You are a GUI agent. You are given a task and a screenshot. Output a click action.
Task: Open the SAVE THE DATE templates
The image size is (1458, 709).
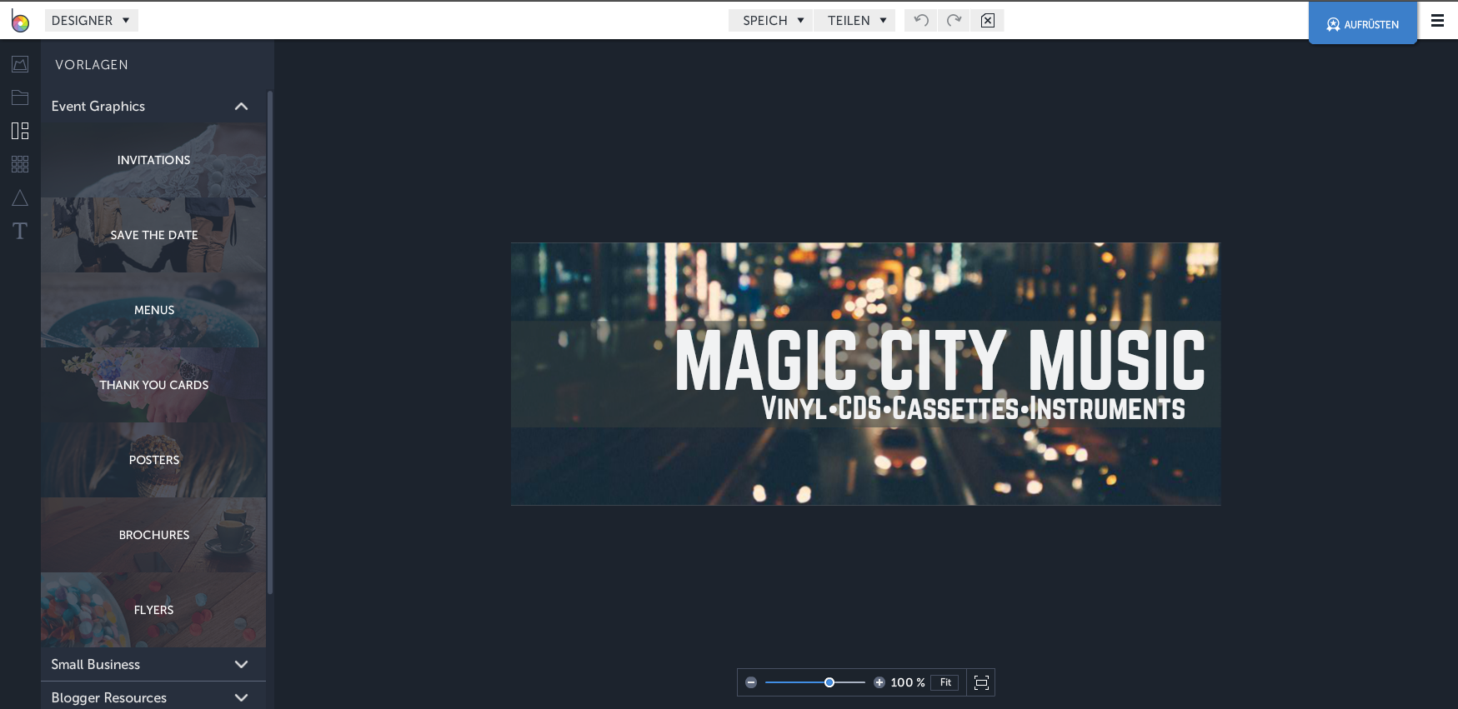click(153, 235)
